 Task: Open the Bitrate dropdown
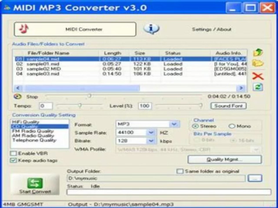pos(136,141)
